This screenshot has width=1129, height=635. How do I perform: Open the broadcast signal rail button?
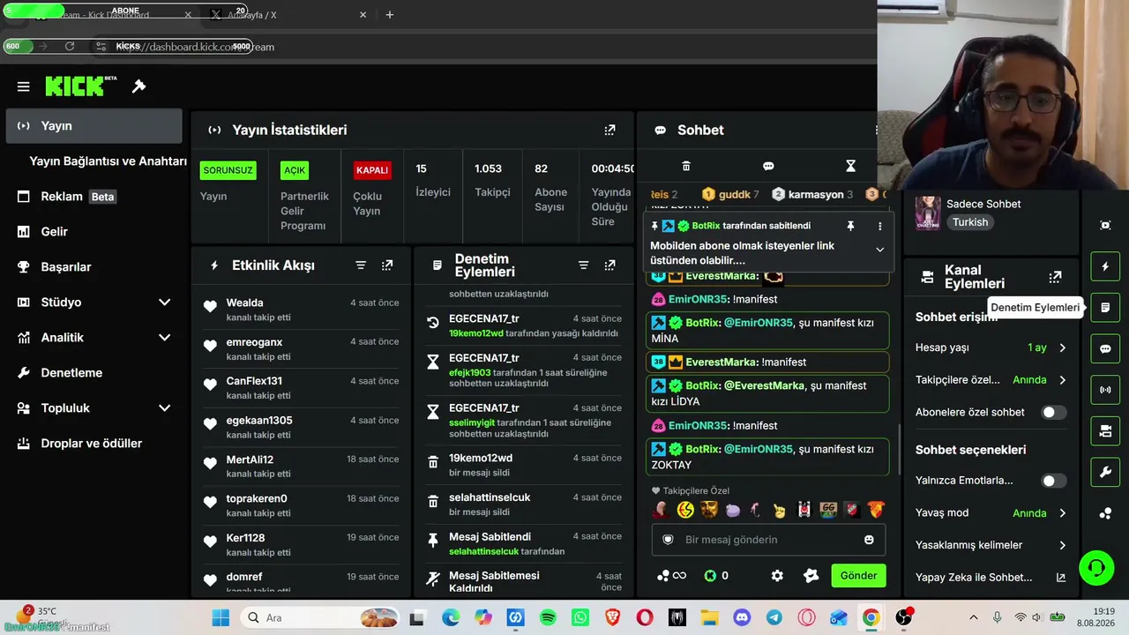(1105, 389)
